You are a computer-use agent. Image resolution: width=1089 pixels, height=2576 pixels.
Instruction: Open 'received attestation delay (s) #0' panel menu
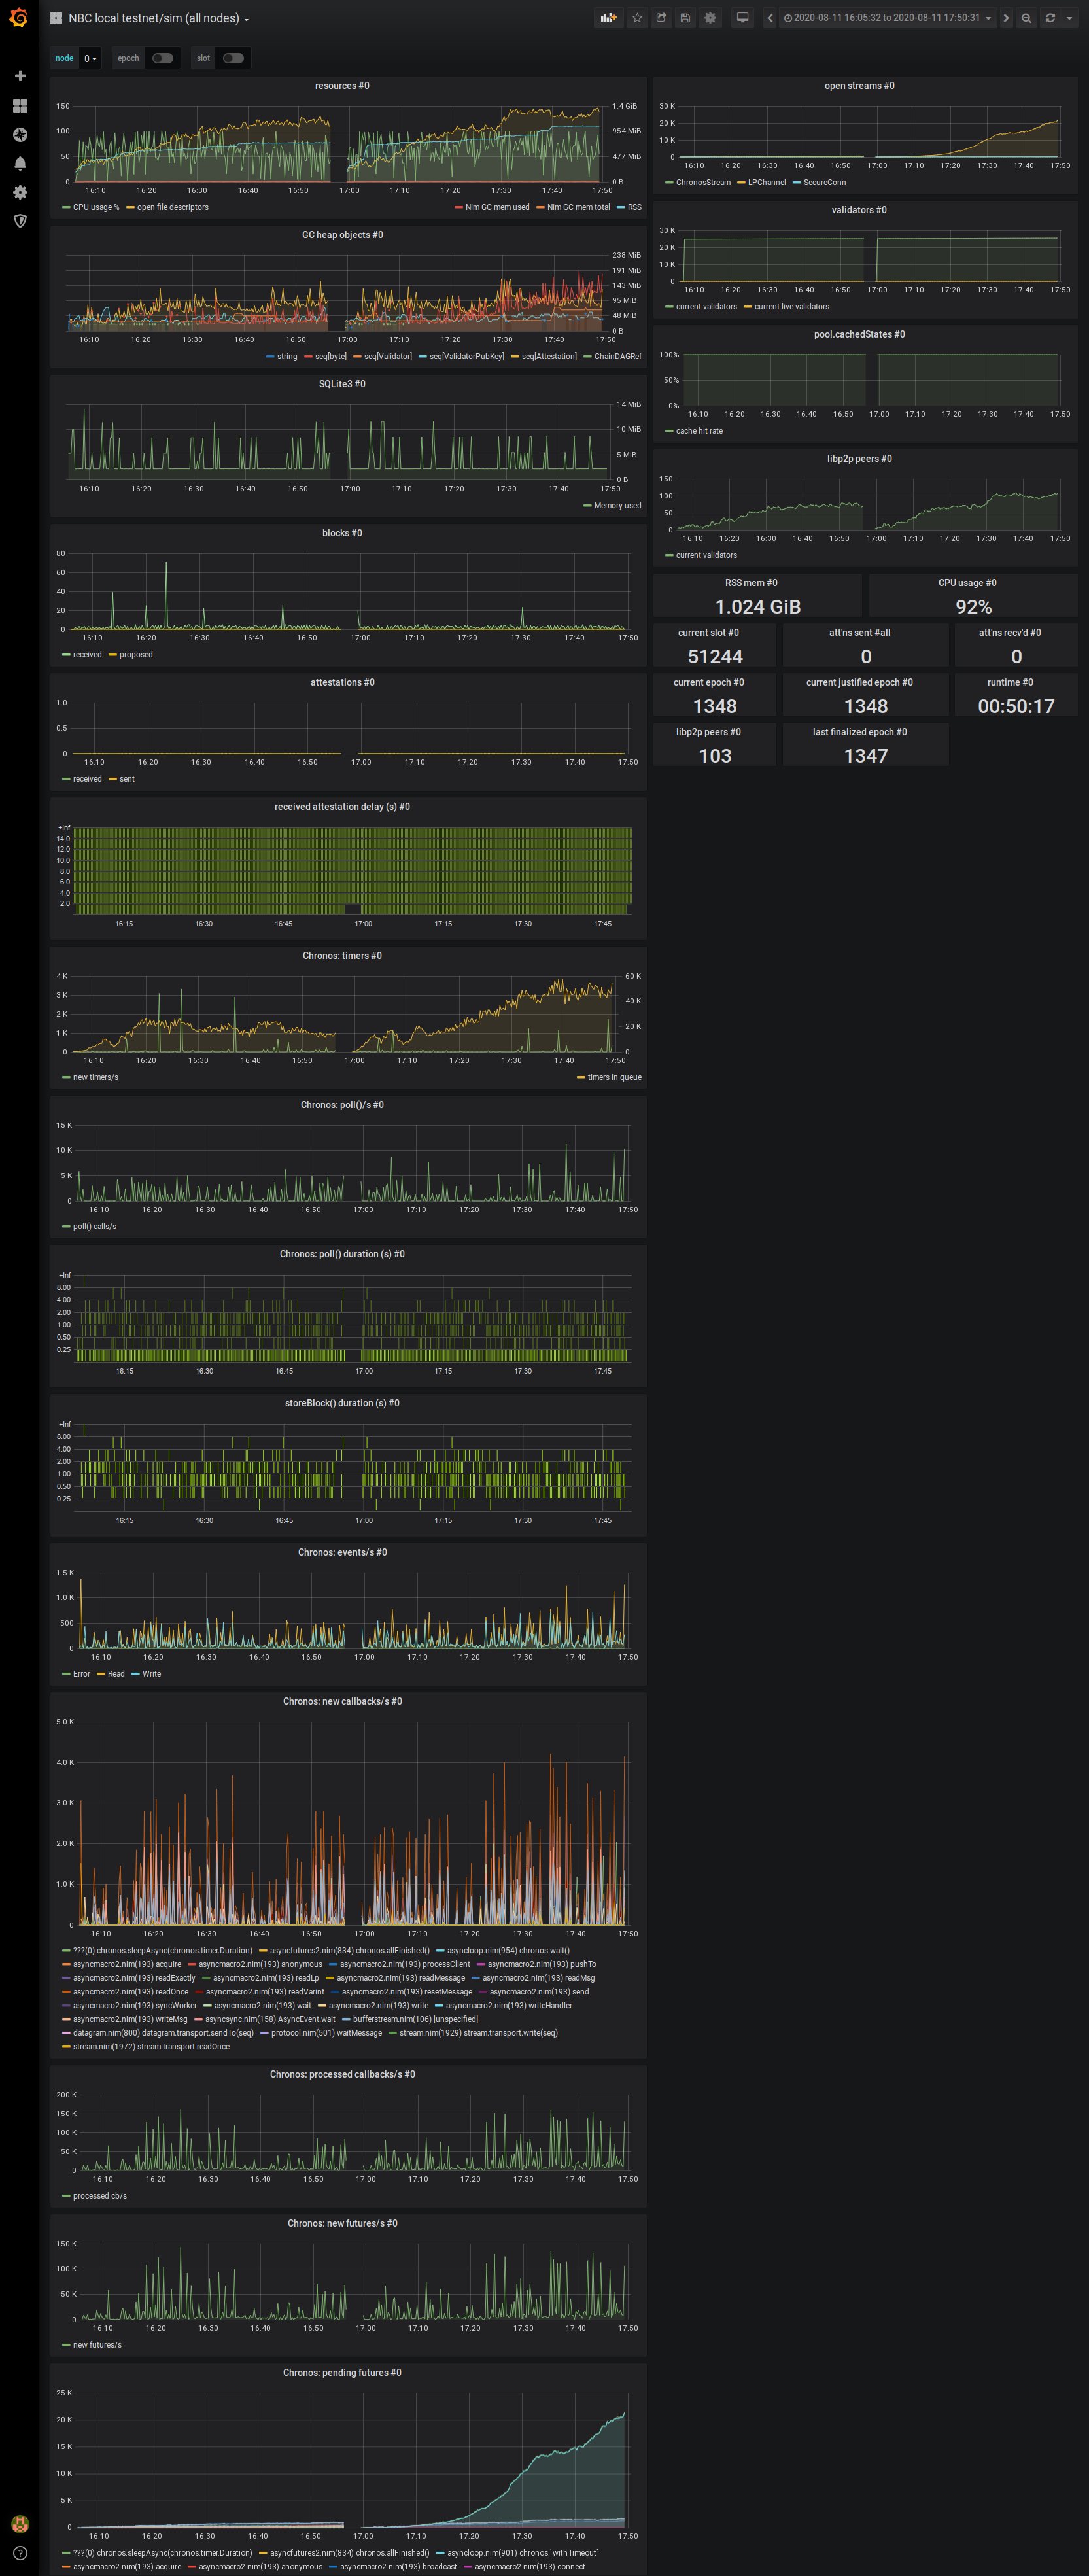click(x=342, y=806)
